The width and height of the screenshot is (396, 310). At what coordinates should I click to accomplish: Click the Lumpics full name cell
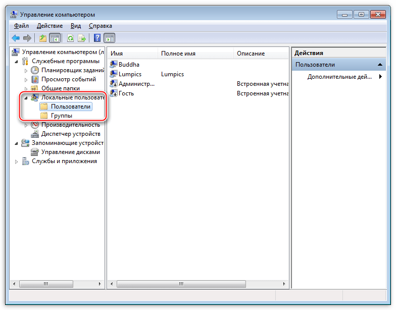coord(173,74)
